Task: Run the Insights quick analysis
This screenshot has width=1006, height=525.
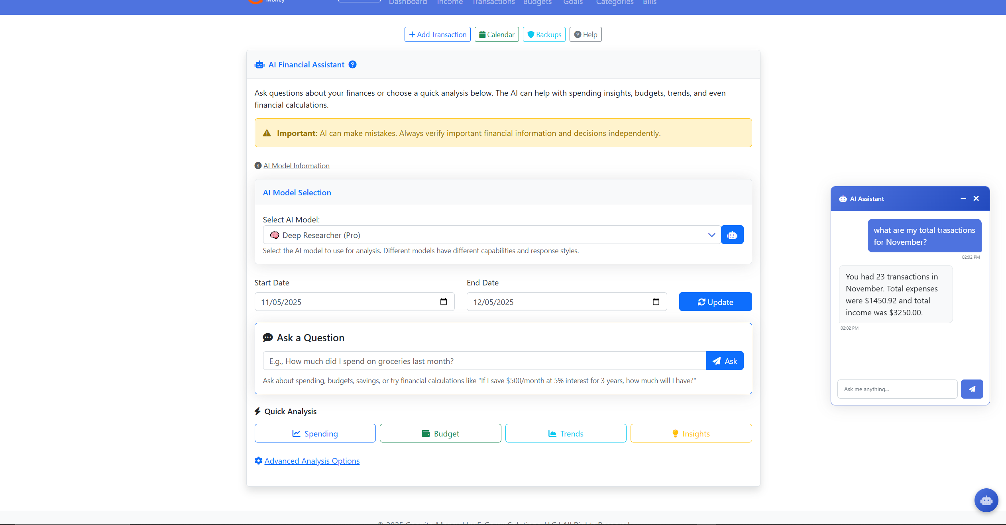Action: (x=691, y=433)
